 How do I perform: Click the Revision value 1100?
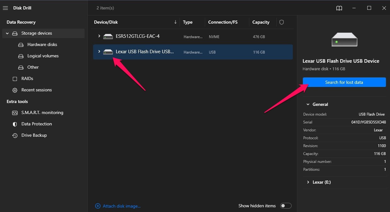382,146
